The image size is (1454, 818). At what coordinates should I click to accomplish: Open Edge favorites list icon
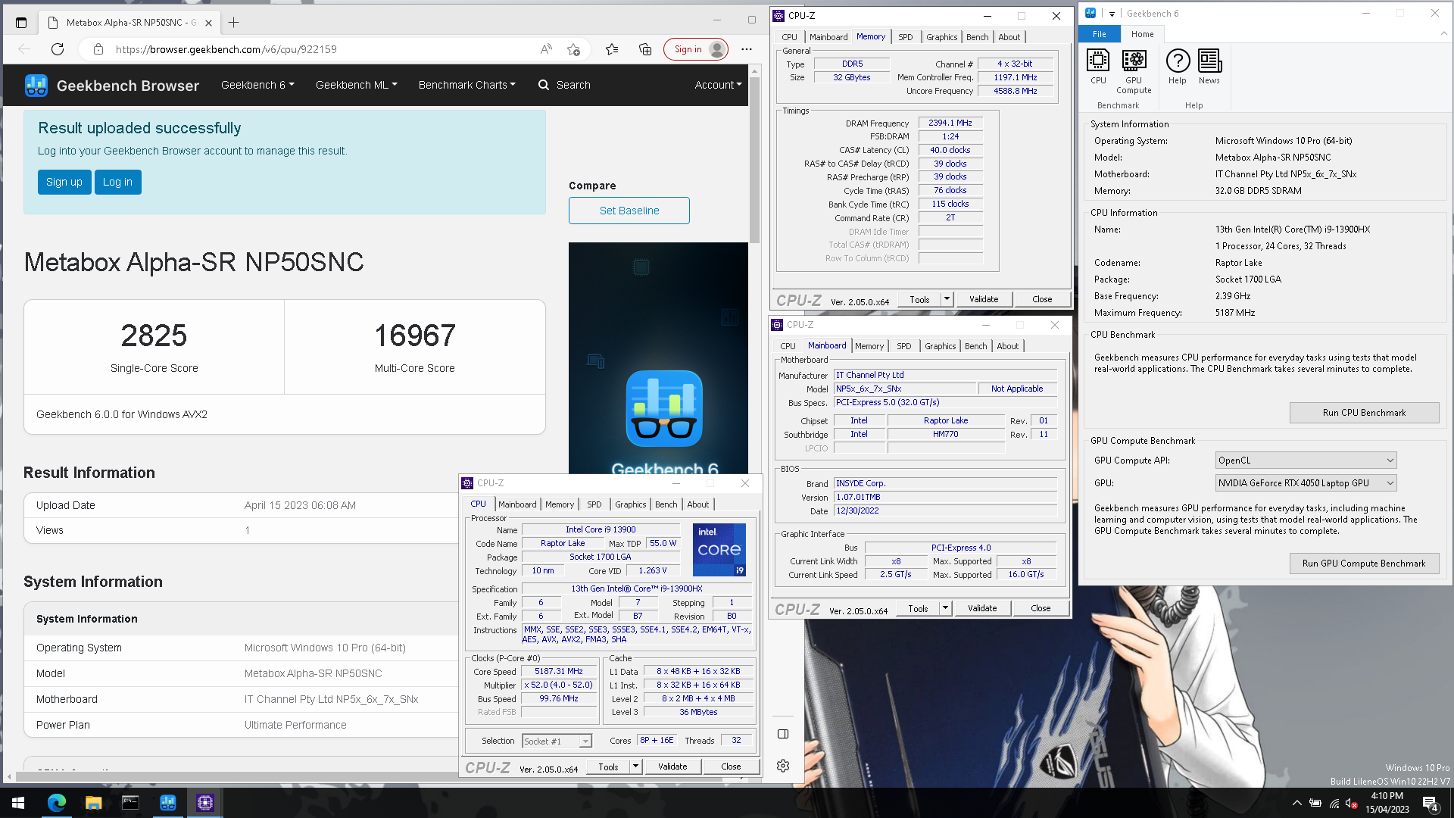pos(612,49)
